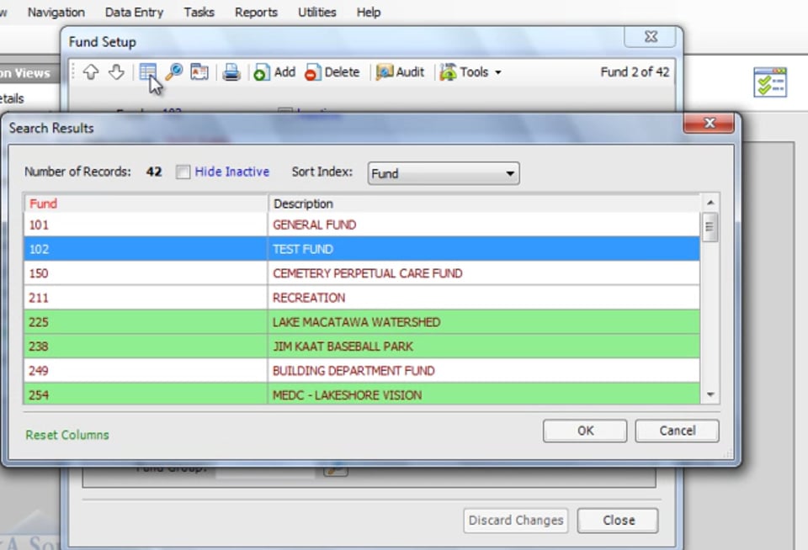Select fund row 211
The height and width of the screenshot is (550, 808).
click(x=146, y=298)
